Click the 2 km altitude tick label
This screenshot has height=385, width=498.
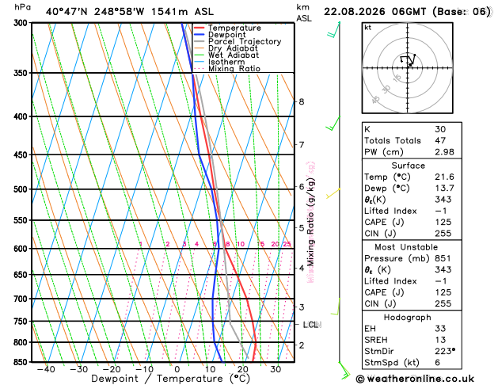[302, 345]
